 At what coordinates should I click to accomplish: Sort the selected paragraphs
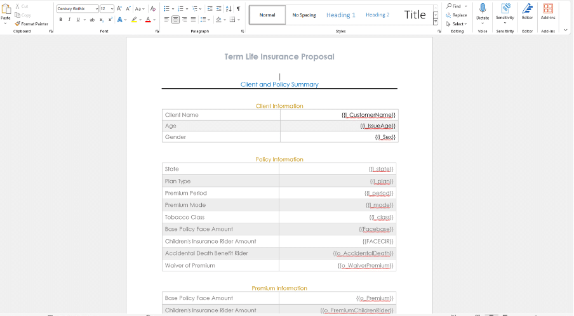[x=229, y=9]
